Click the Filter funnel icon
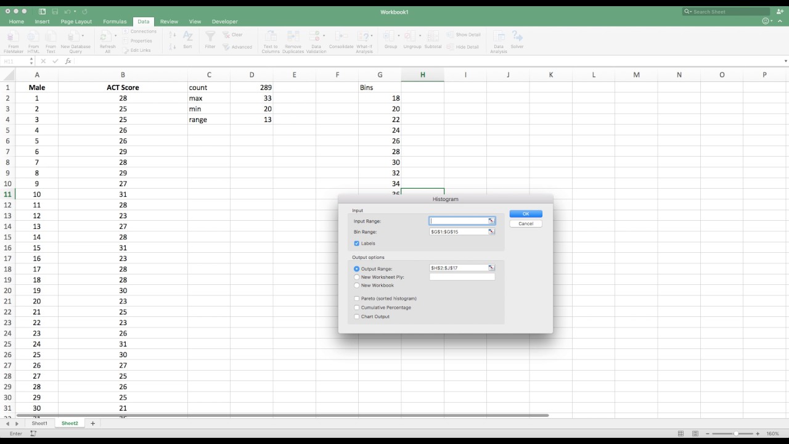Screen dimensions: 789x444 (x=210, y=37)
